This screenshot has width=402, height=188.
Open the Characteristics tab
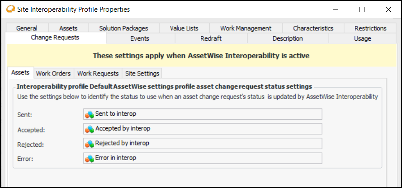[x=313, y=28]
